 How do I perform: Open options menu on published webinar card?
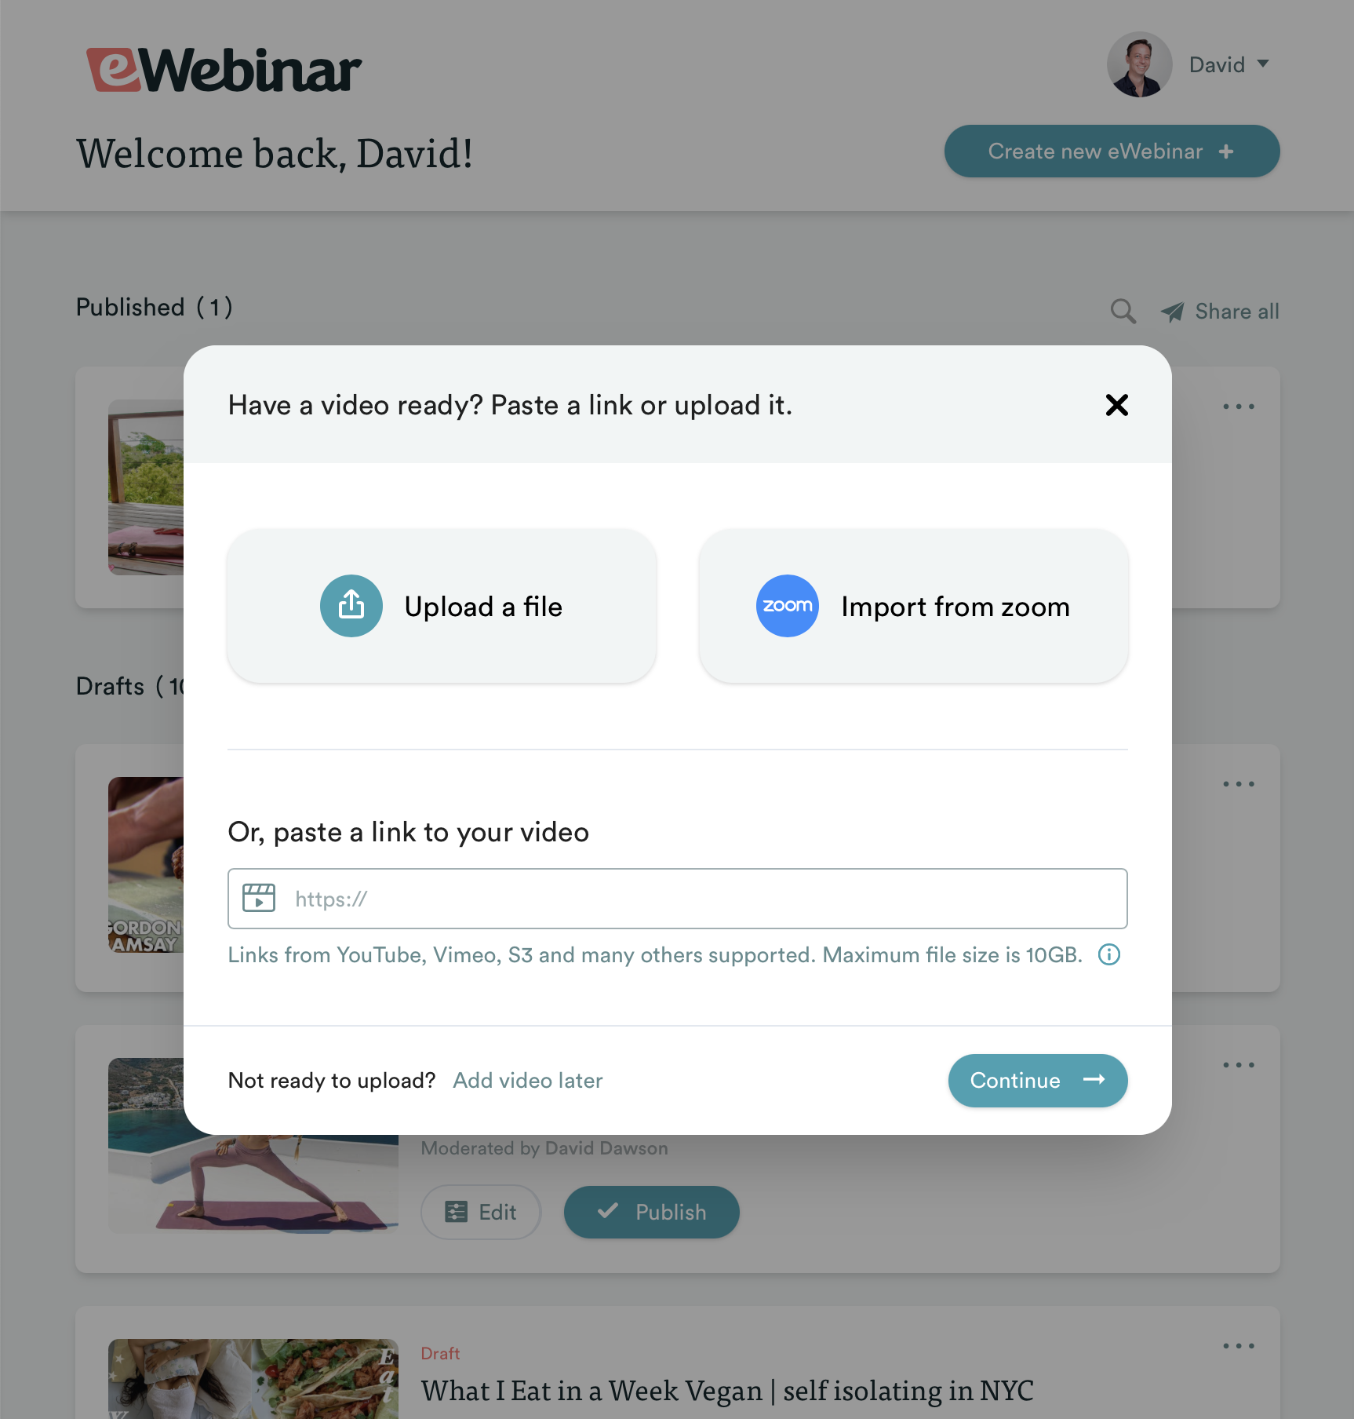click(1238, 407)
